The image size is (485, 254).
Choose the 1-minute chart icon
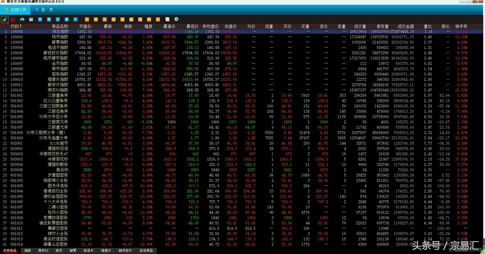click(x=87, y=19)
